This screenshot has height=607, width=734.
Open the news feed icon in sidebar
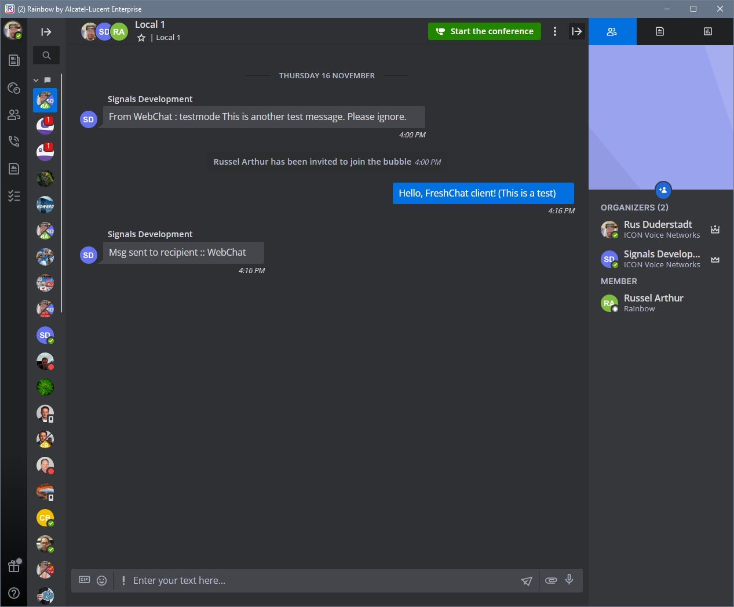(14, 60)
